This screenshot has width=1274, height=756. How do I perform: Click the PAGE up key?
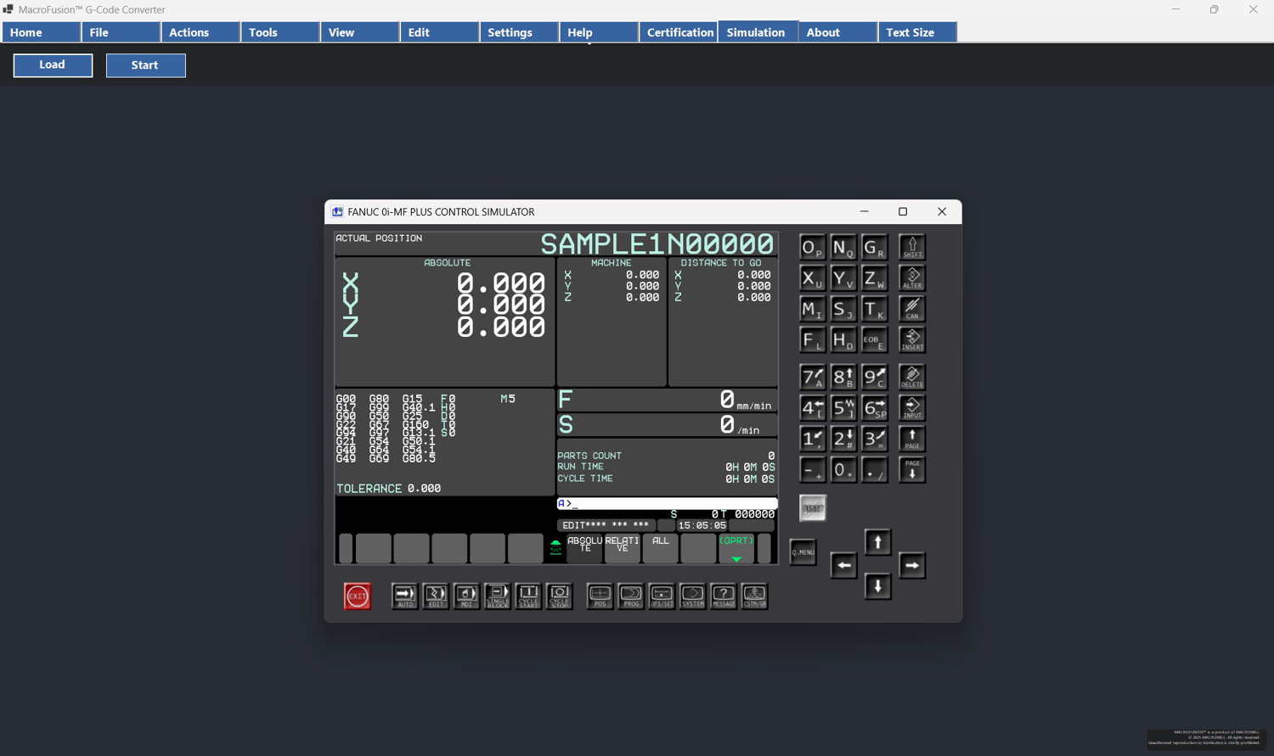tap(912, 439)
